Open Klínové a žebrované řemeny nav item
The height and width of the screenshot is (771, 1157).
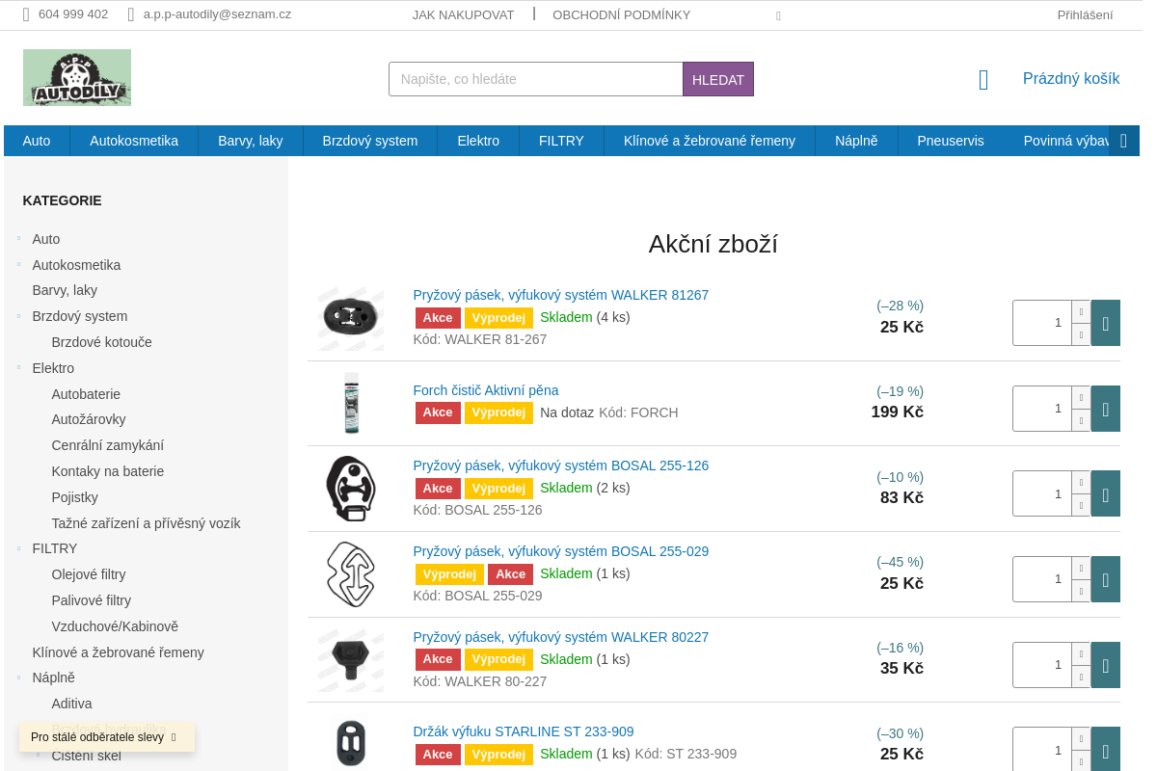coord(710,141)
